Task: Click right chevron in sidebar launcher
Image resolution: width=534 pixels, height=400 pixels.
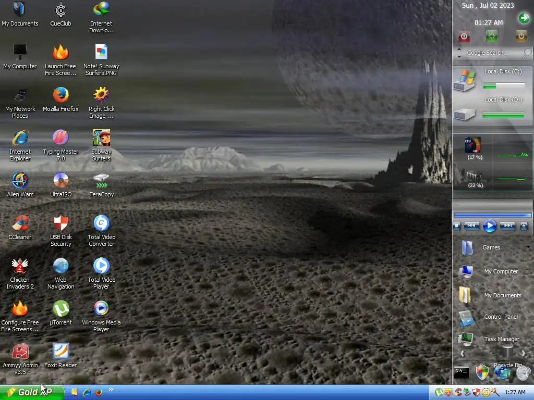Action: pos(523,354)
